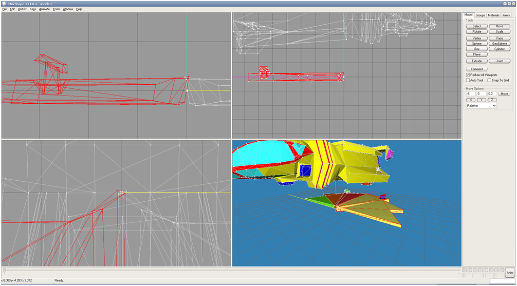Toggle the Anim mode button
Screen dimensions: 517x286
(510, 273)
